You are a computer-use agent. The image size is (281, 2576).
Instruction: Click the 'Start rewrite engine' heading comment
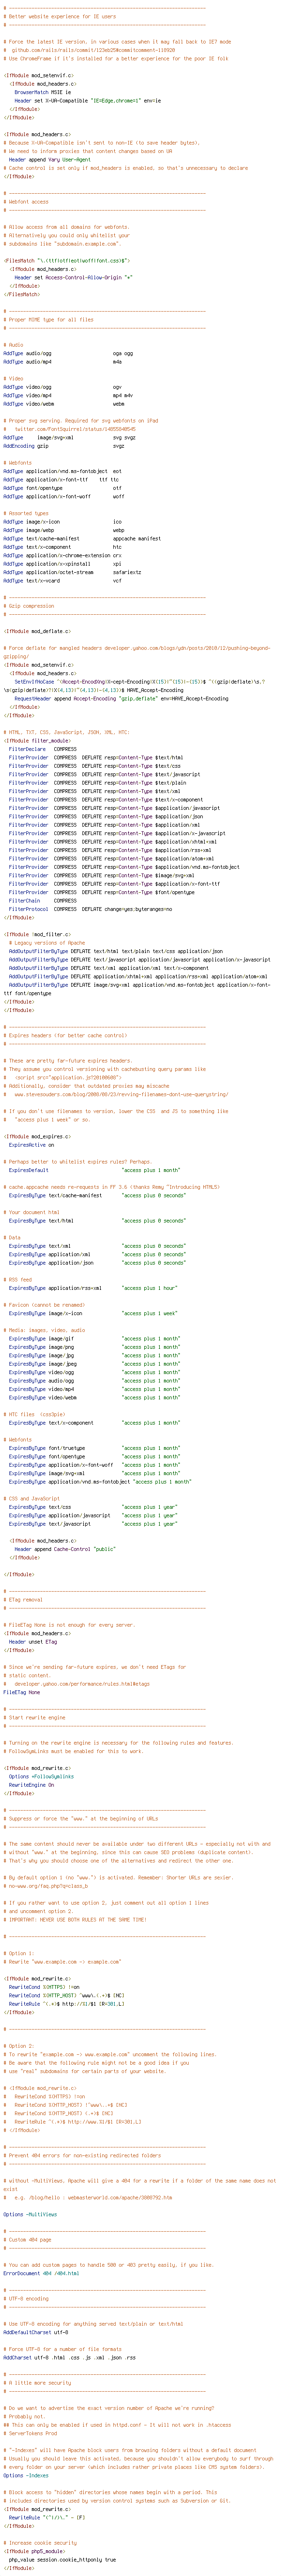tap(34, 1718)
